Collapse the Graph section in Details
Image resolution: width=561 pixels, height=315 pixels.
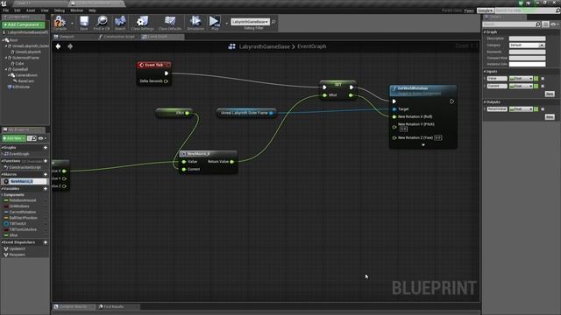tap(485, 32)
